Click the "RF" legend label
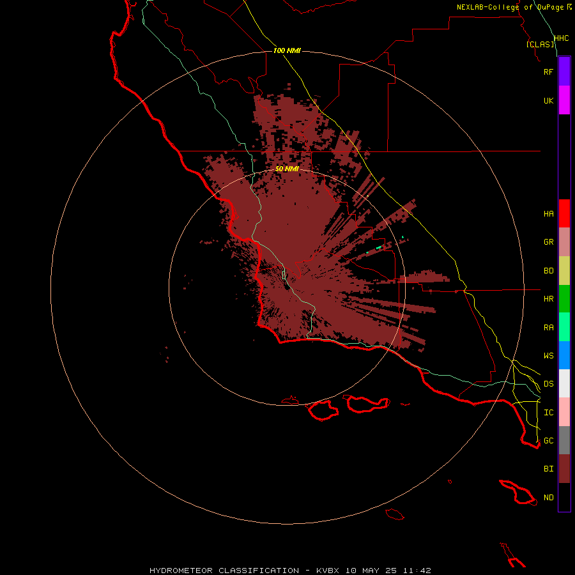The image size is (575, 575). 548,72
